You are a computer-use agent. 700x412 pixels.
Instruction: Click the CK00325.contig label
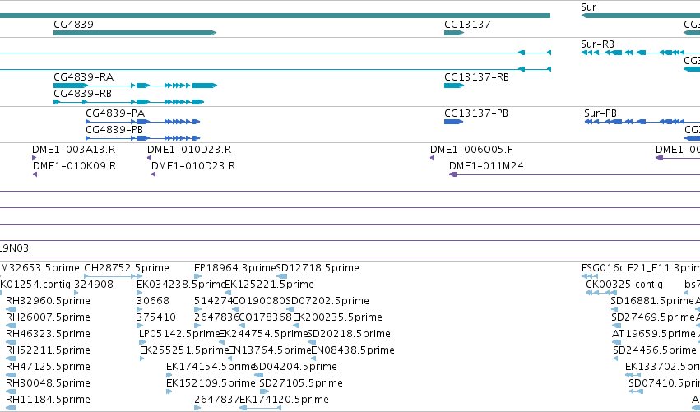click(624, 285)
